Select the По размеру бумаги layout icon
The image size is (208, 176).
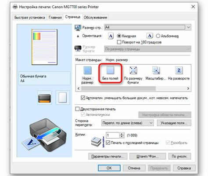(x=133, y=70)
